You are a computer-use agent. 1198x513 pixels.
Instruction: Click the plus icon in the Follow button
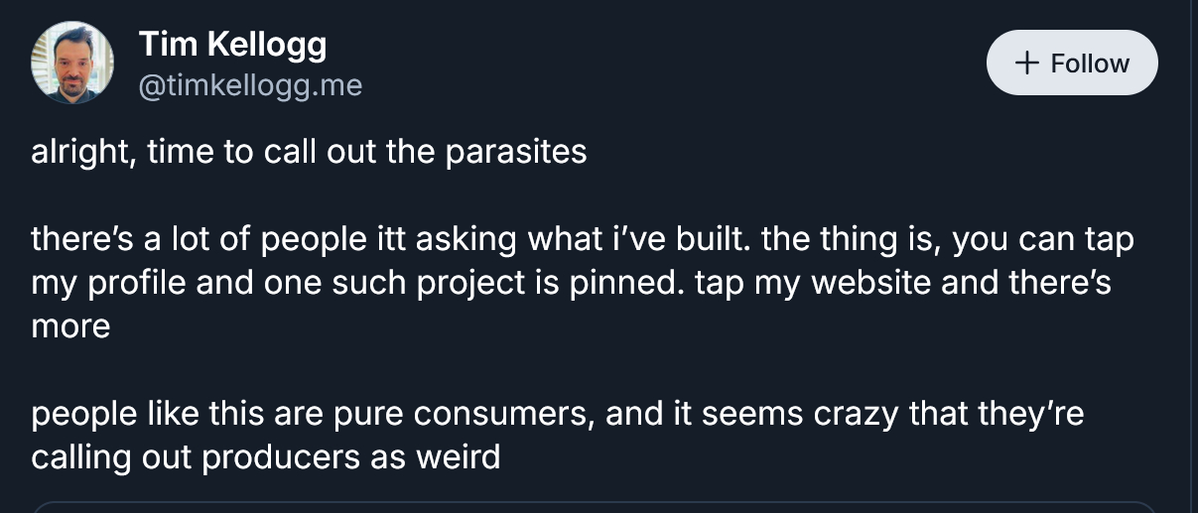1028,64
